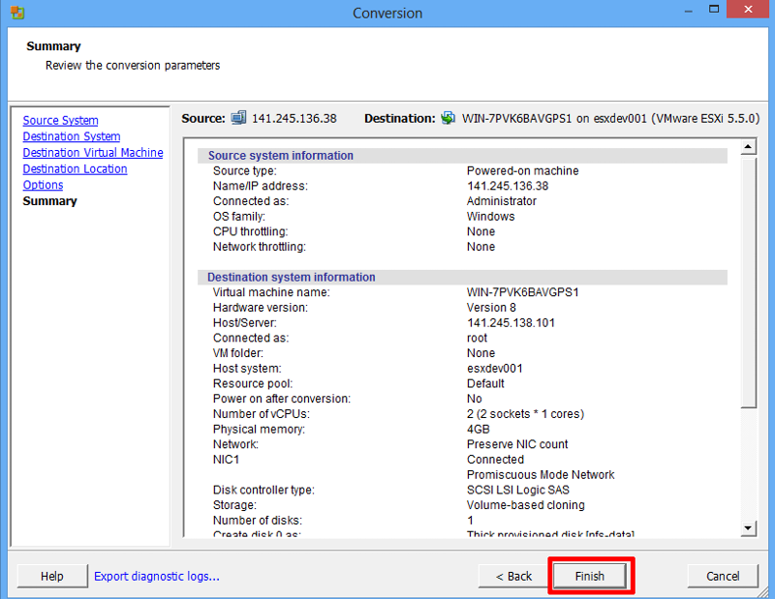This screenshot has width=775, height=599.
Task: Click the summary scroll up arrow
Action: (x=748, y=147)
